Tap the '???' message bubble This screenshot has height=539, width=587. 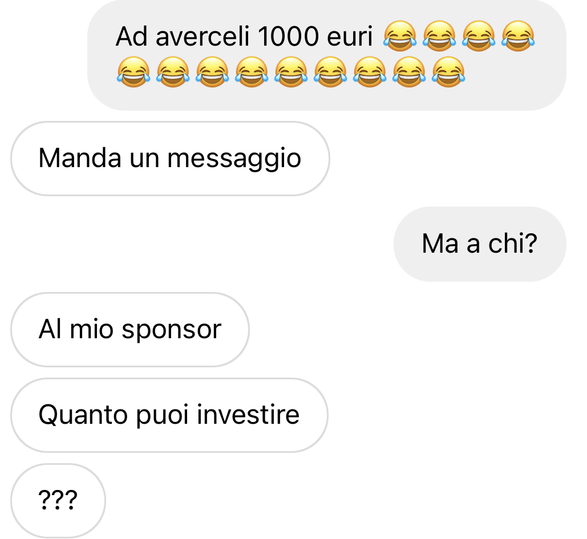click(58, 501)
